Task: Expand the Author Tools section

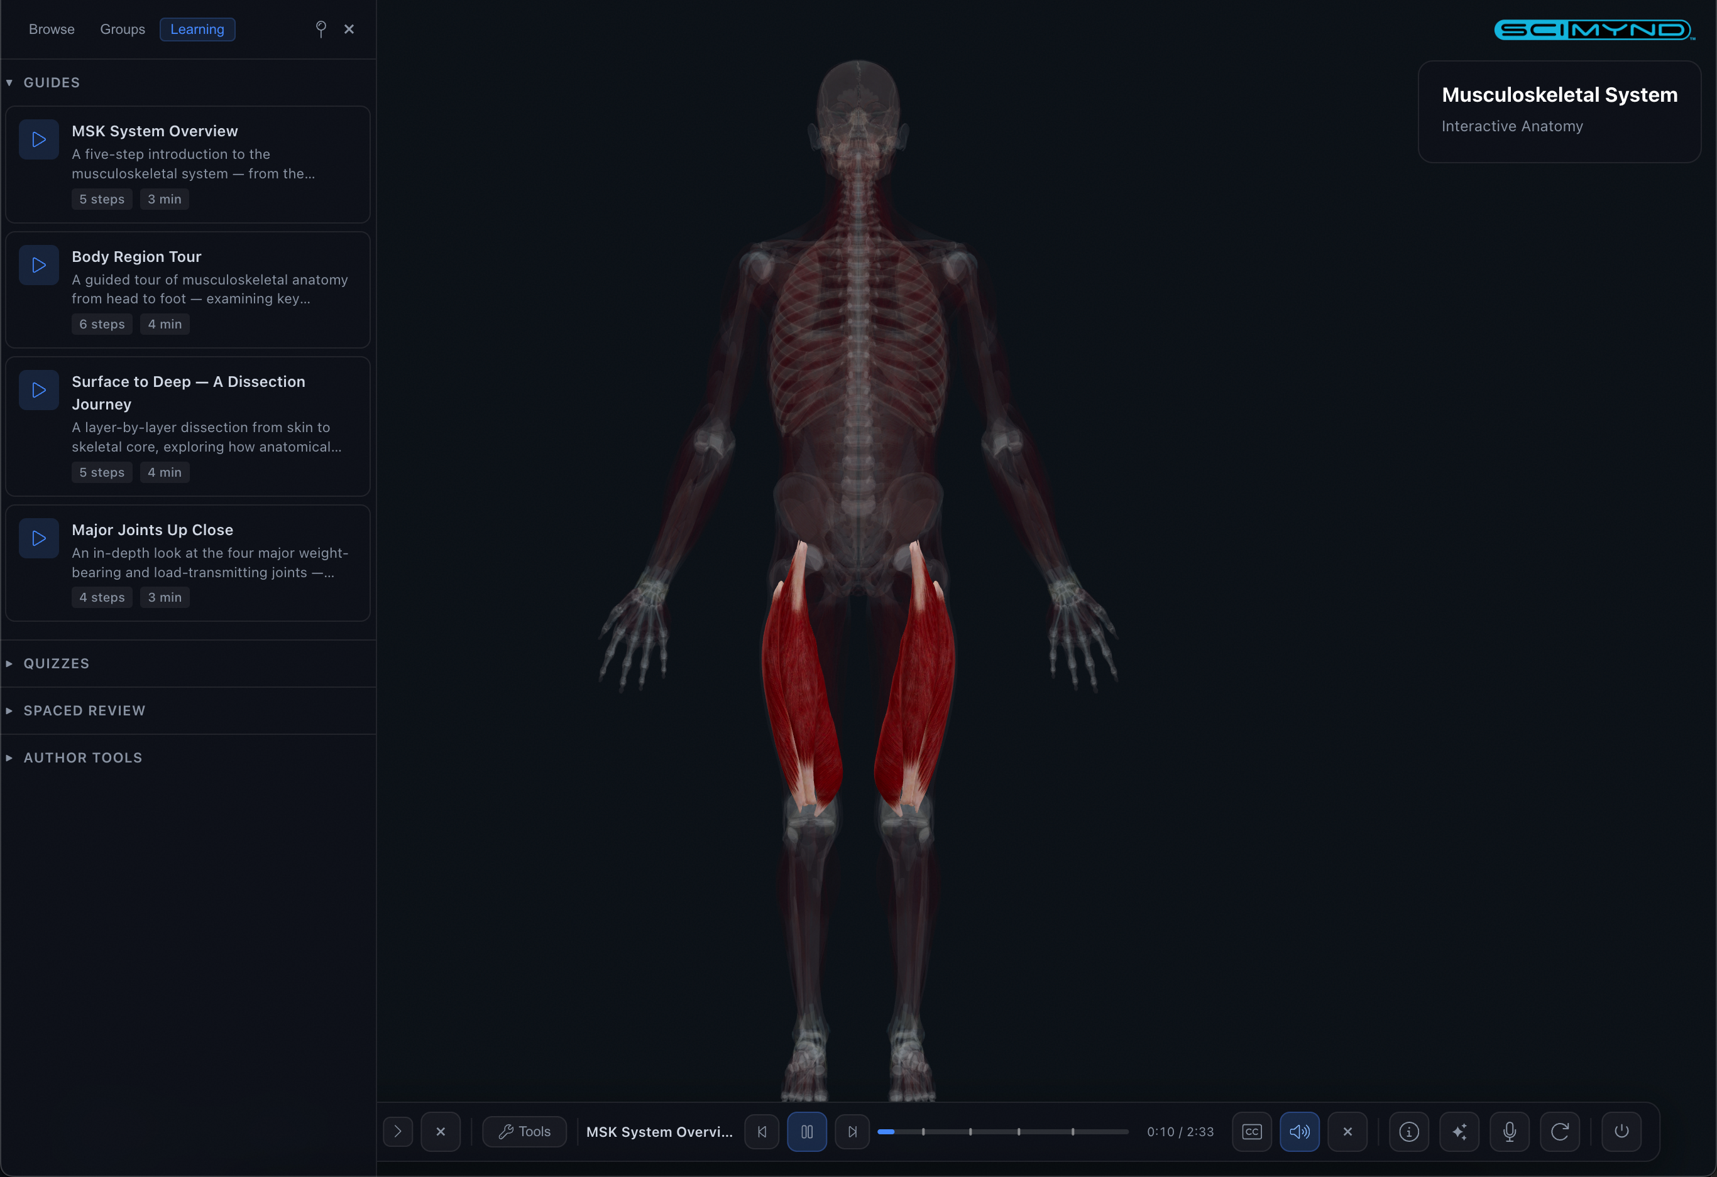Action: tap(83, 757)
